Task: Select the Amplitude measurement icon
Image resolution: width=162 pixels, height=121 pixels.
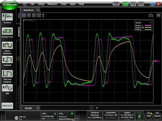Action: 7,60
